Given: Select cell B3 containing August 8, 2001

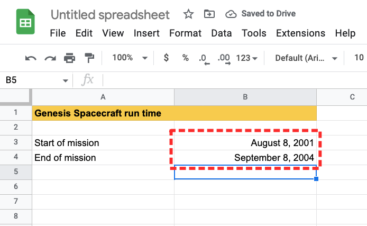Looking at the screenshot, I should coord(245,143).
